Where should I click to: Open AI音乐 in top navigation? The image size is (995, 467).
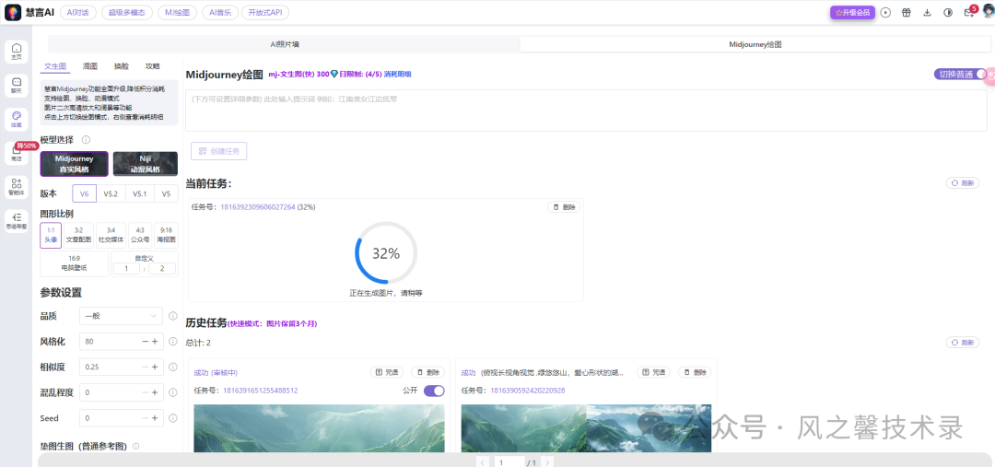point(220,12)
